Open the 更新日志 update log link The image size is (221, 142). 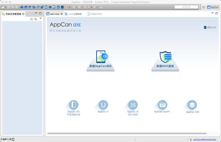(210, 27)
